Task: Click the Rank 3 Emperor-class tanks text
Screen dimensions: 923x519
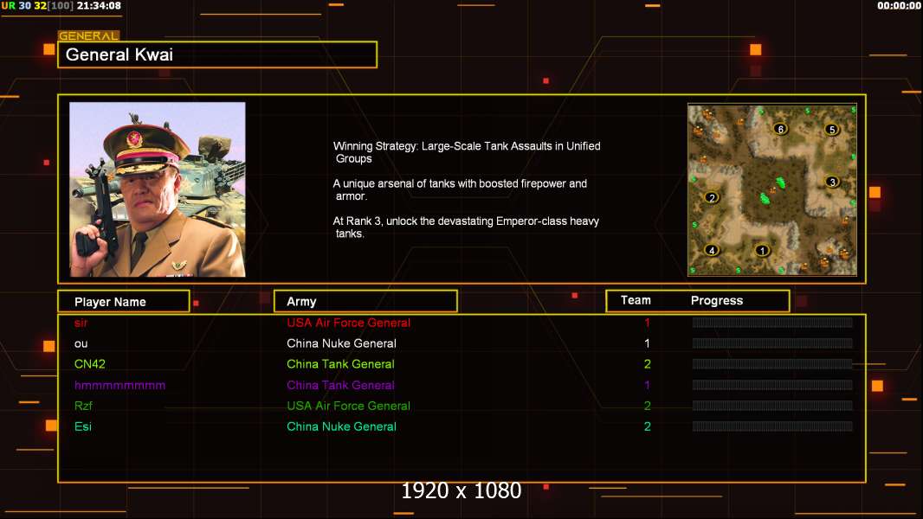Action: (466, 227)
